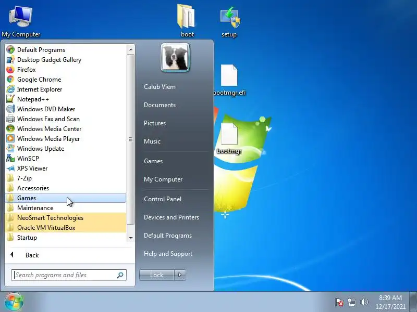This screenshot has width=417, height=312.
Task: Open Windows DVD Maker icon
Action: pyautogui.click(x=10, y=109)
